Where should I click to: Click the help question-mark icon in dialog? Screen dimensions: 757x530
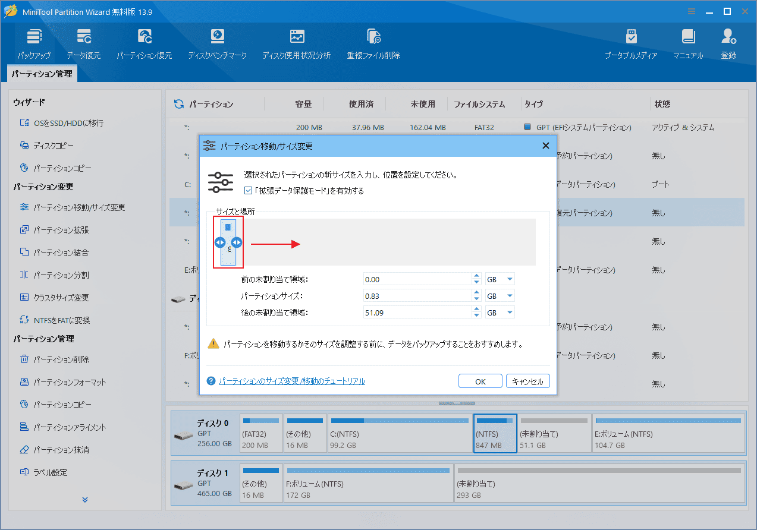[x=211, y=381]
